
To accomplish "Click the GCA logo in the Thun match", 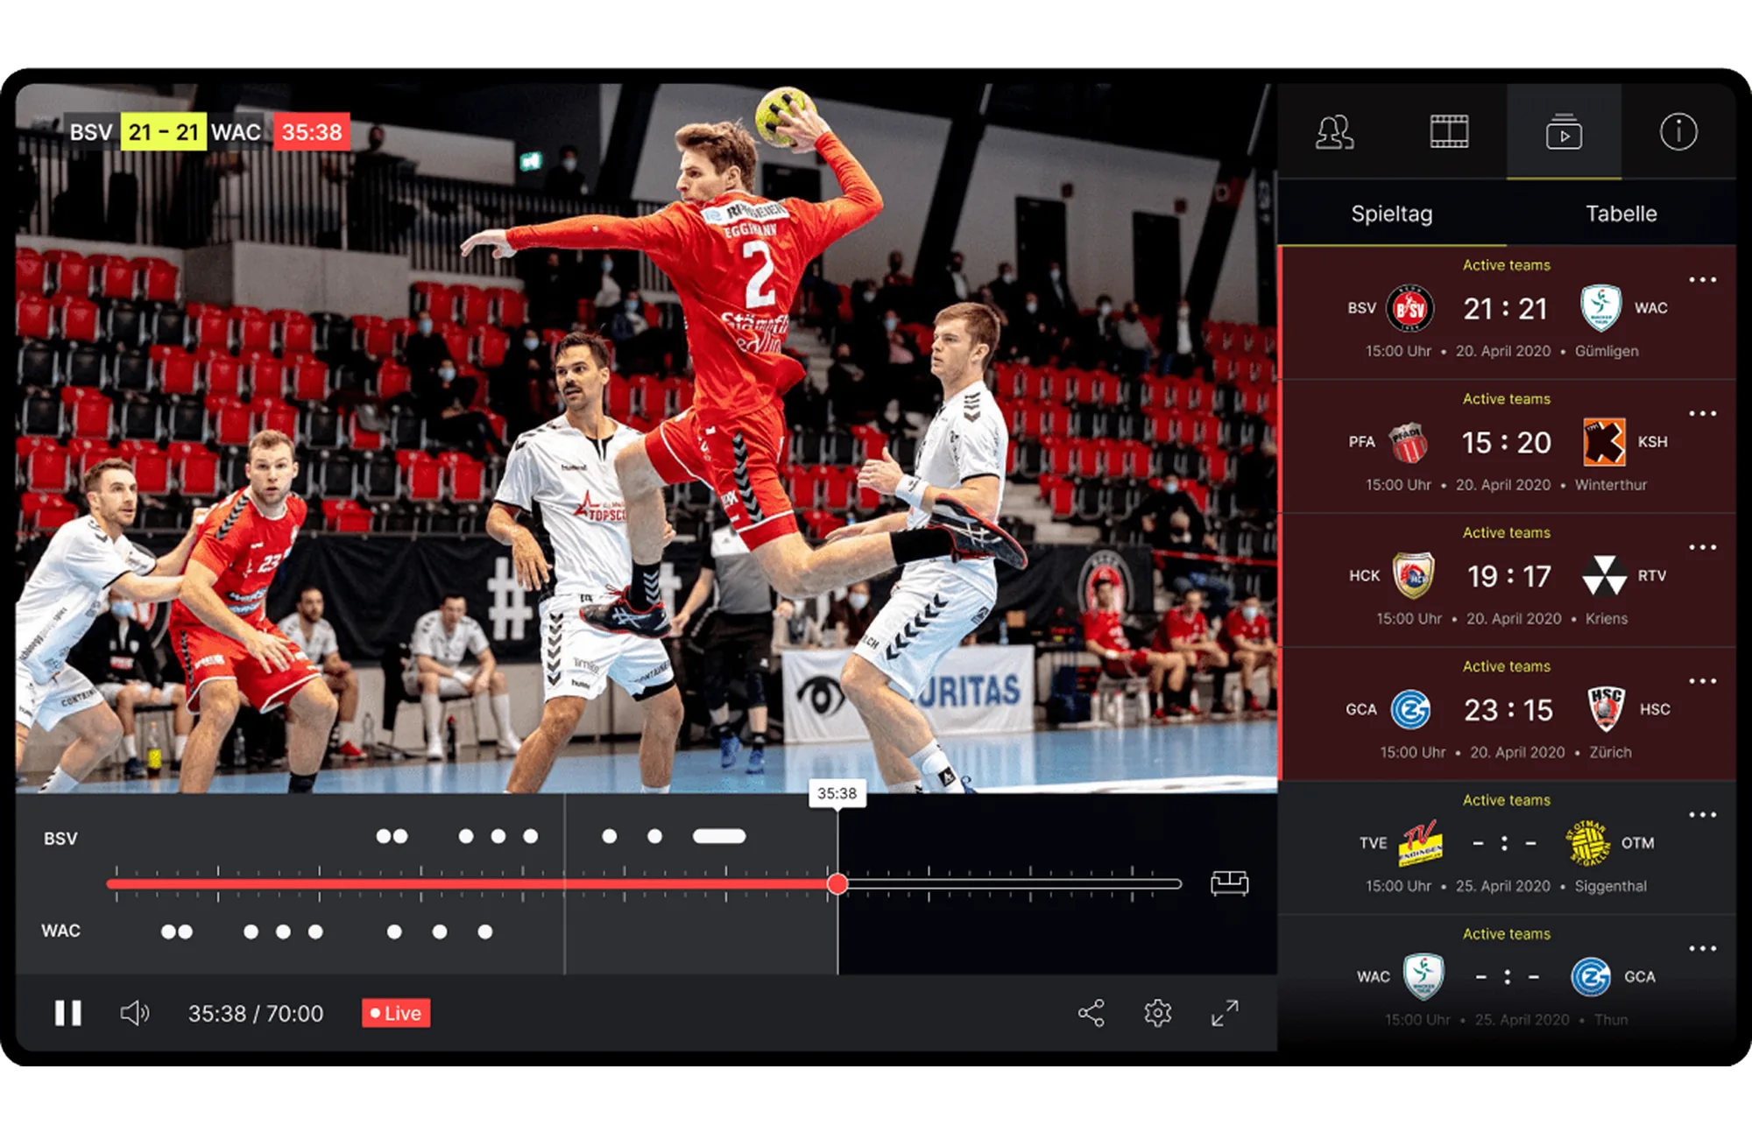I will click(x=1591, y=977).
